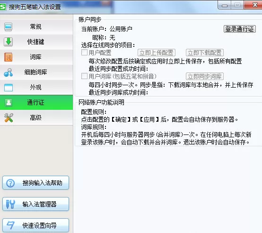
Task: Click the 立即同步词库 button
Action: tap(205, 76)
